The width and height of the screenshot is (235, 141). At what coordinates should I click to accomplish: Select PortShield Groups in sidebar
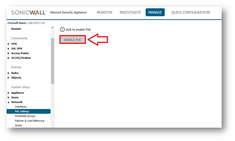(25, 116)
